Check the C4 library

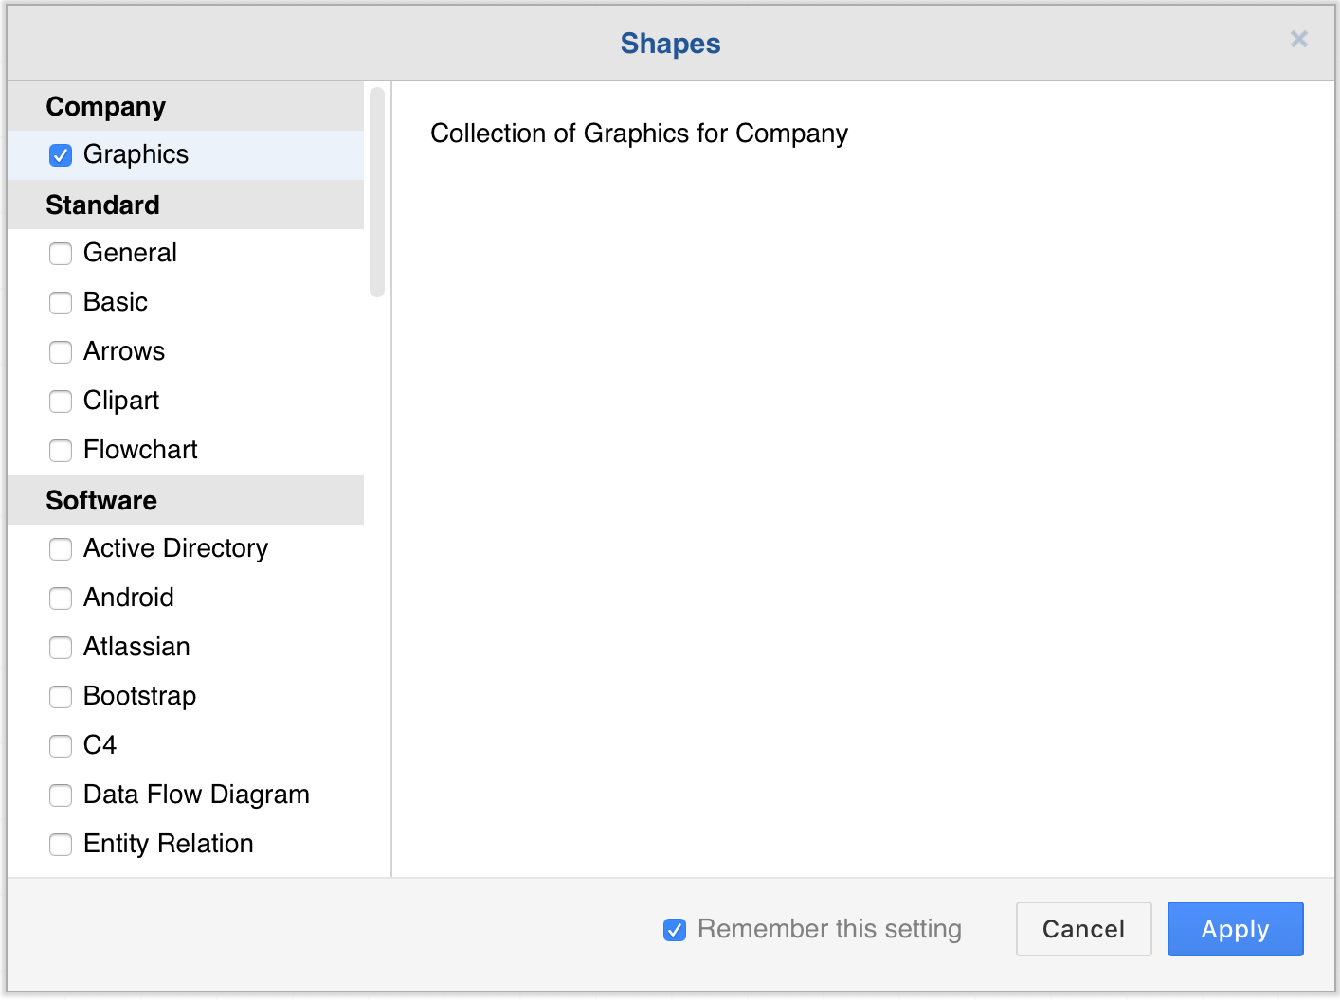[x=61, y=745]
